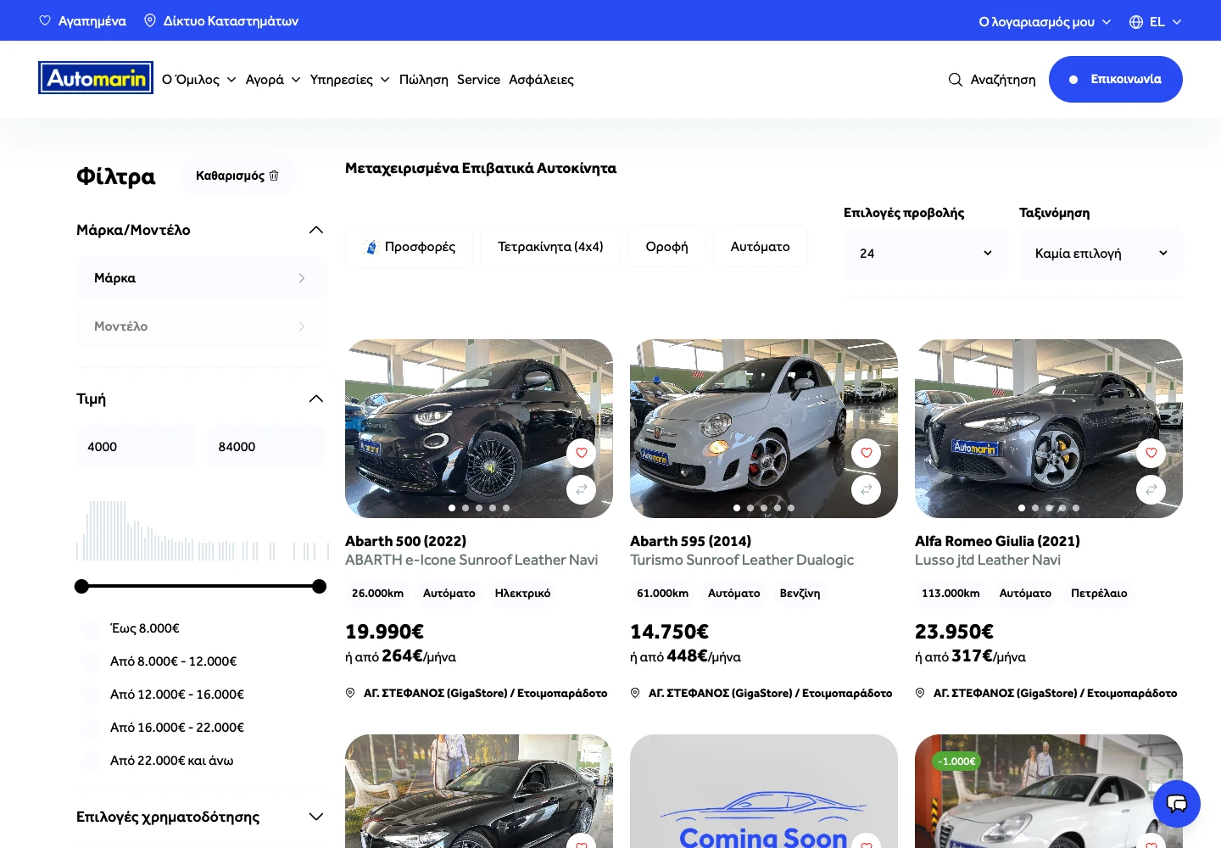Collapse the Μάρκα/Μοντέλο filter section
This screenshot has width=1221, height=848.
[x=316, y=230]
